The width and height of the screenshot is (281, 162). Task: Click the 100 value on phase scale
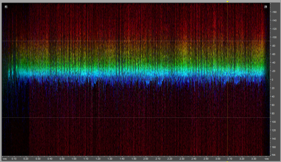click(273, 122)
